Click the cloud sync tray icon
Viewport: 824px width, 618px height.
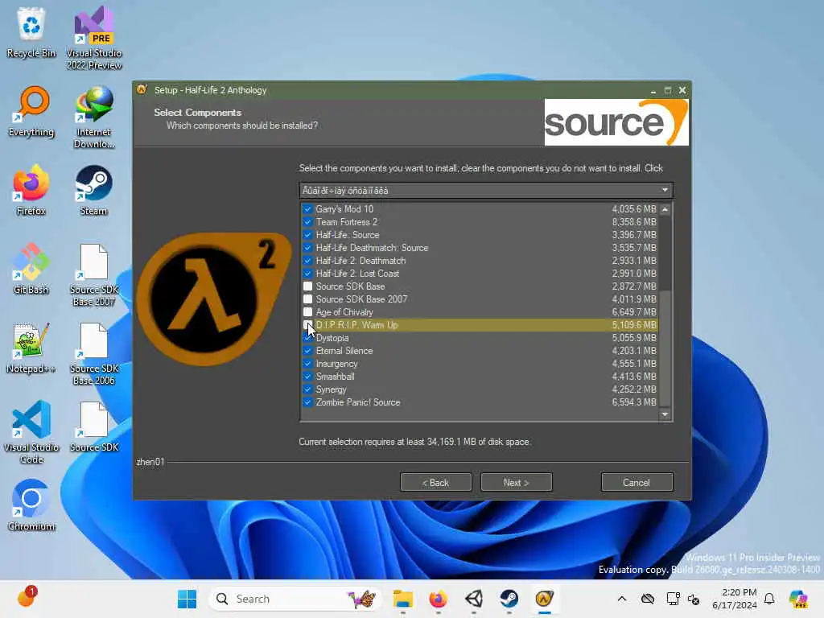click(648, 599)
